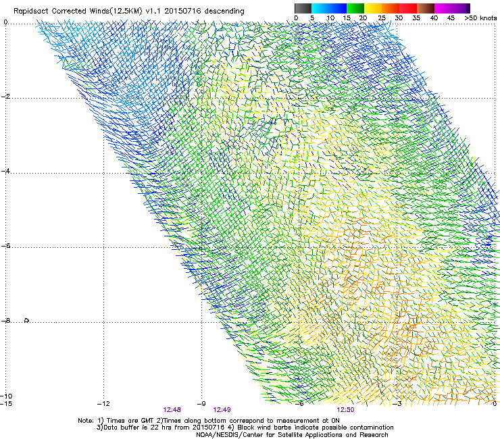Click the "-15" longitude label on the bottom axis

click(6, 404)
